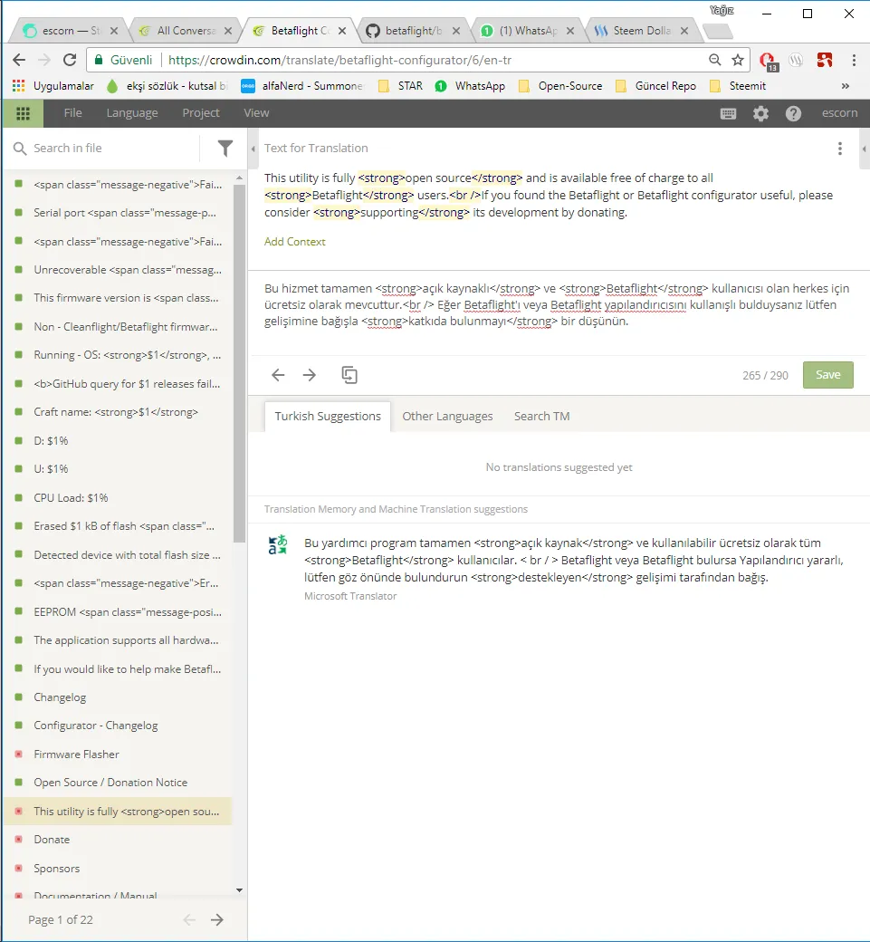870x942 pixels.
Task: Copy source text into translation field
Action: (x=349, y=375)
